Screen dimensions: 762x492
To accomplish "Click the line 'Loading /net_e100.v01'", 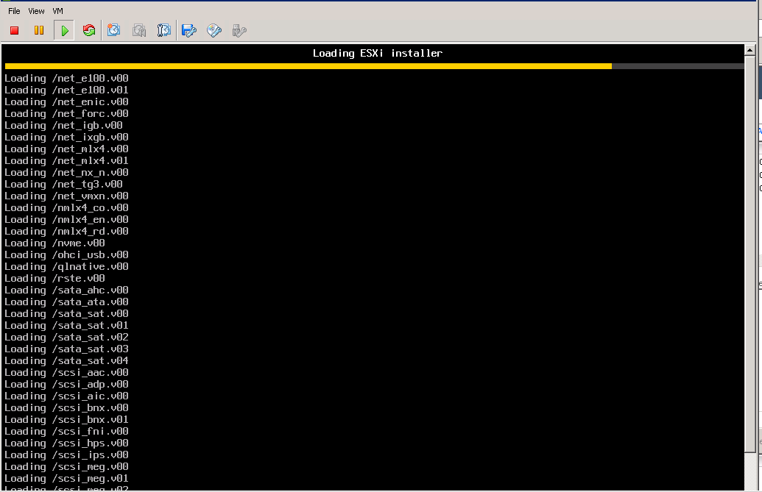I will pos(66,90).
